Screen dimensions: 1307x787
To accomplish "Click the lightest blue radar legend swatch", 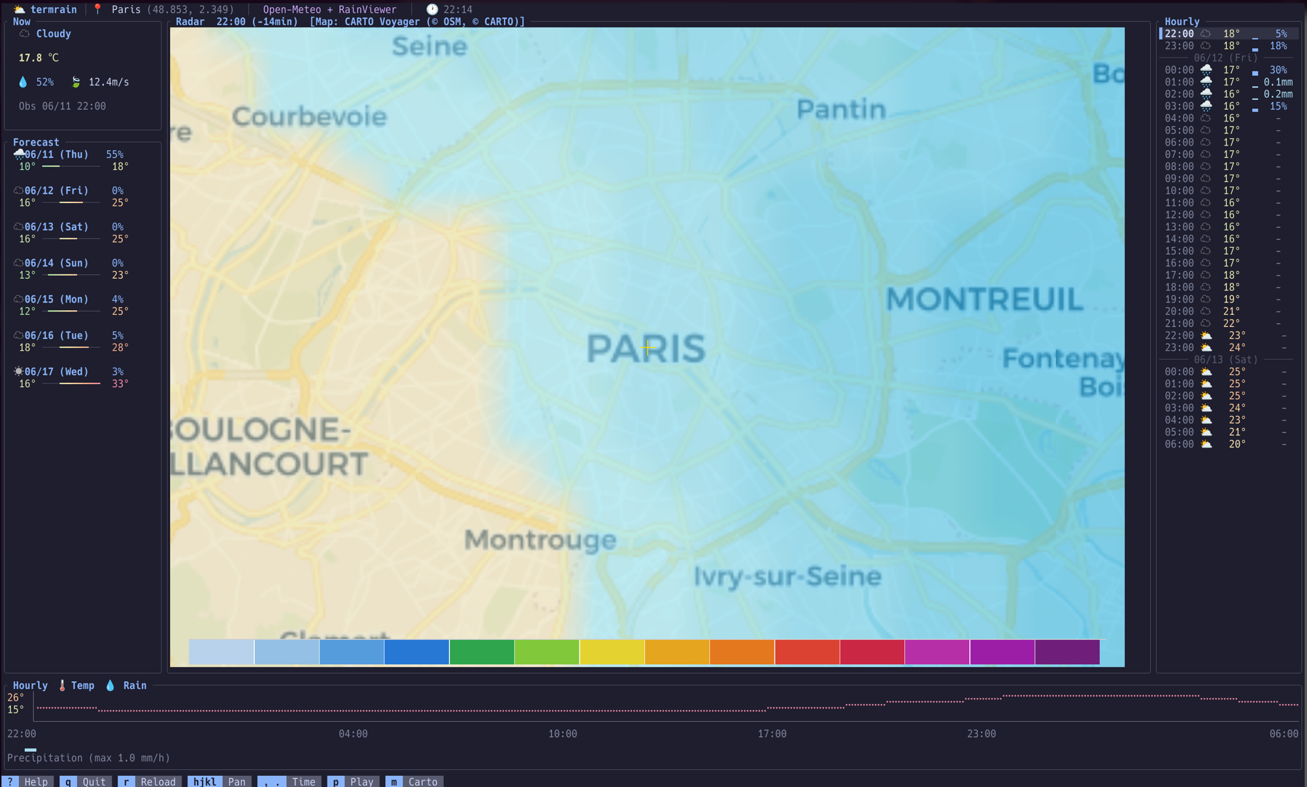I will 222,652.
